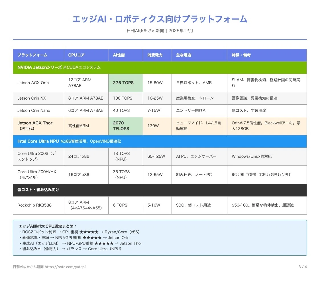Select the 12コア ARM A78AE cell
The width and height of the screenshot is (320, 291).
(x=86, y=83)
